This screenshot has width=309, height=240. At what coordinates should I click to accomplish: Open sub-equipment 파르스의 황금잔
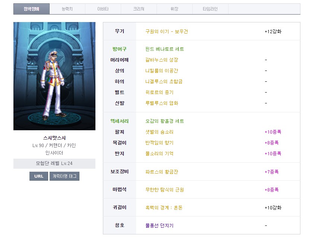point(162,172)
